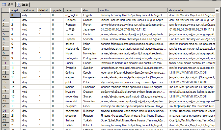Click the months column header
Screen dimensions: 221x130
133,10
